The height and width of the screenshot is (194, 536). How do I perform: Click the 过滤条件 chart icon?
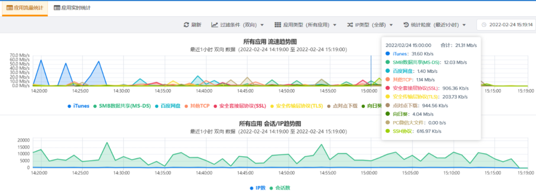click(215, 25)
